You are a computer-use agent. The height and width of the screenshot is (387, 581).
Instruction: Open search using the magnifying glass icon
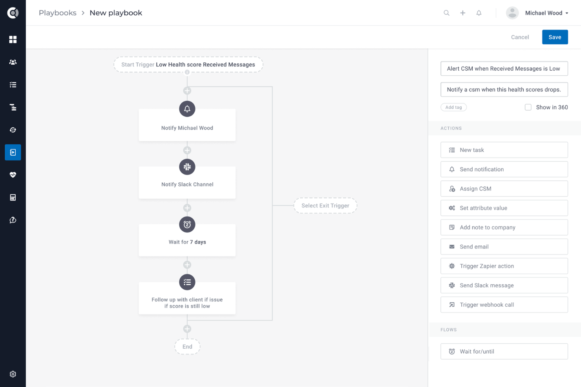click(x=446, y=13)
